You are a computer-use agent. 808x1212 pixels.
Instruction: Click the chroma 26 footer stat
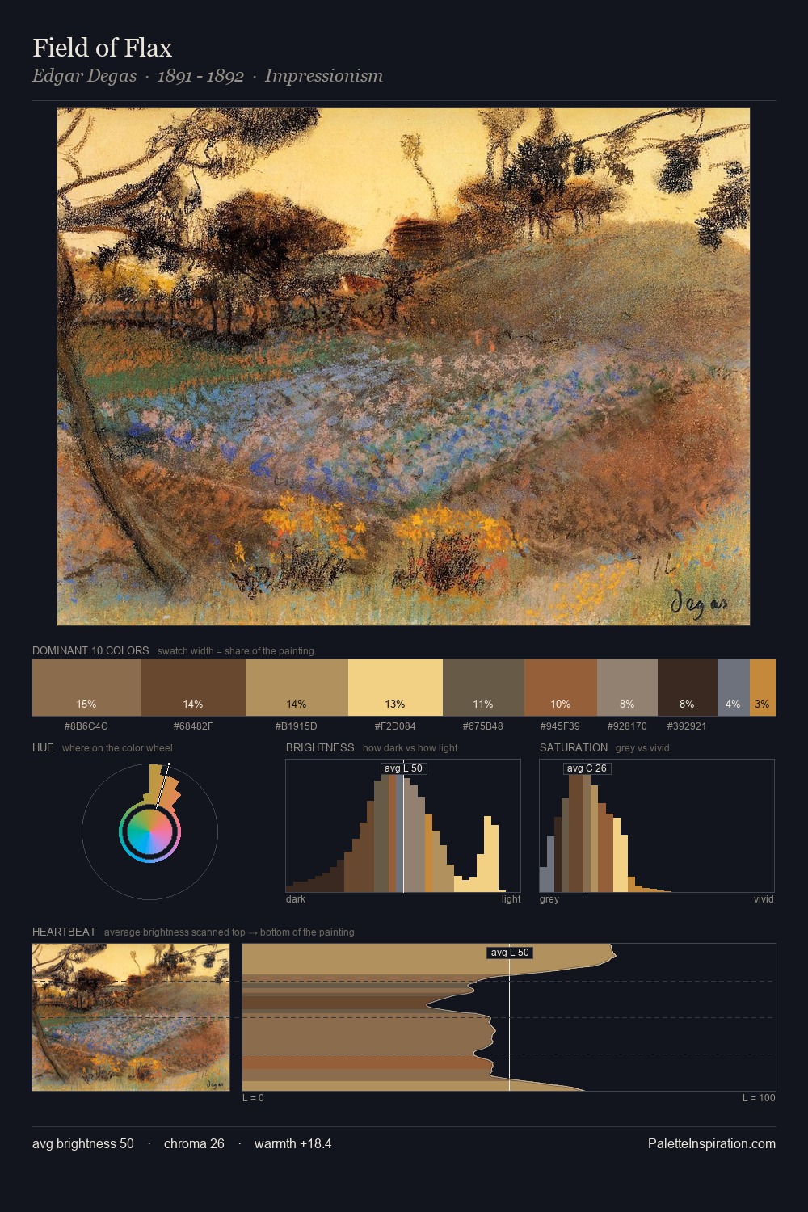tap(194, 1143)
